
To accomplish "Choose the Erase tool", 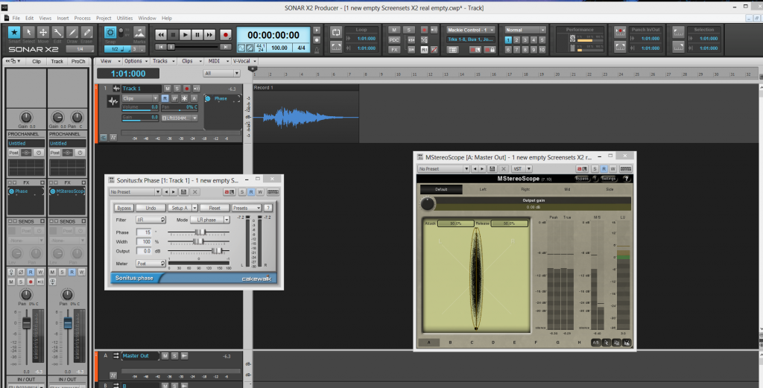I will tap(87, 33).
